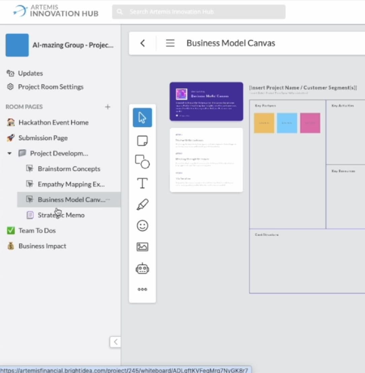Select the purple Business Model Canvas welcome card
This screenshot has height=373, width=365.
pos(206,101)
